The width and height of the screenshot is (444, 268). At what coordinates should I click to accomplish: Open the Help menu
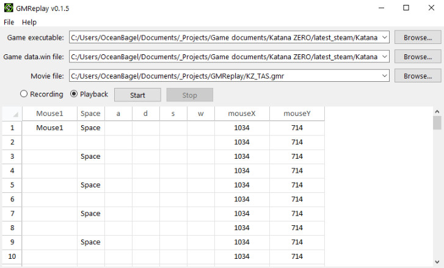29,22
